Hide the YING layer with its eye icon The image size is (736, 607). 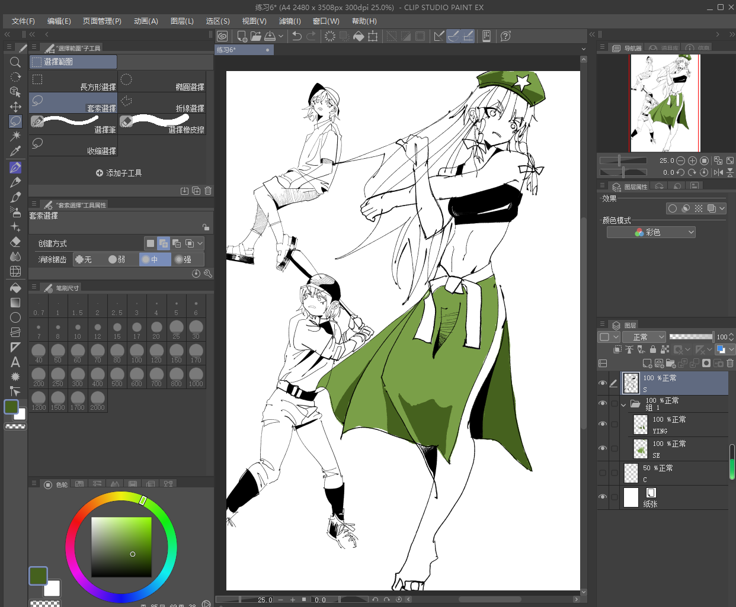(x=603, y=424)
